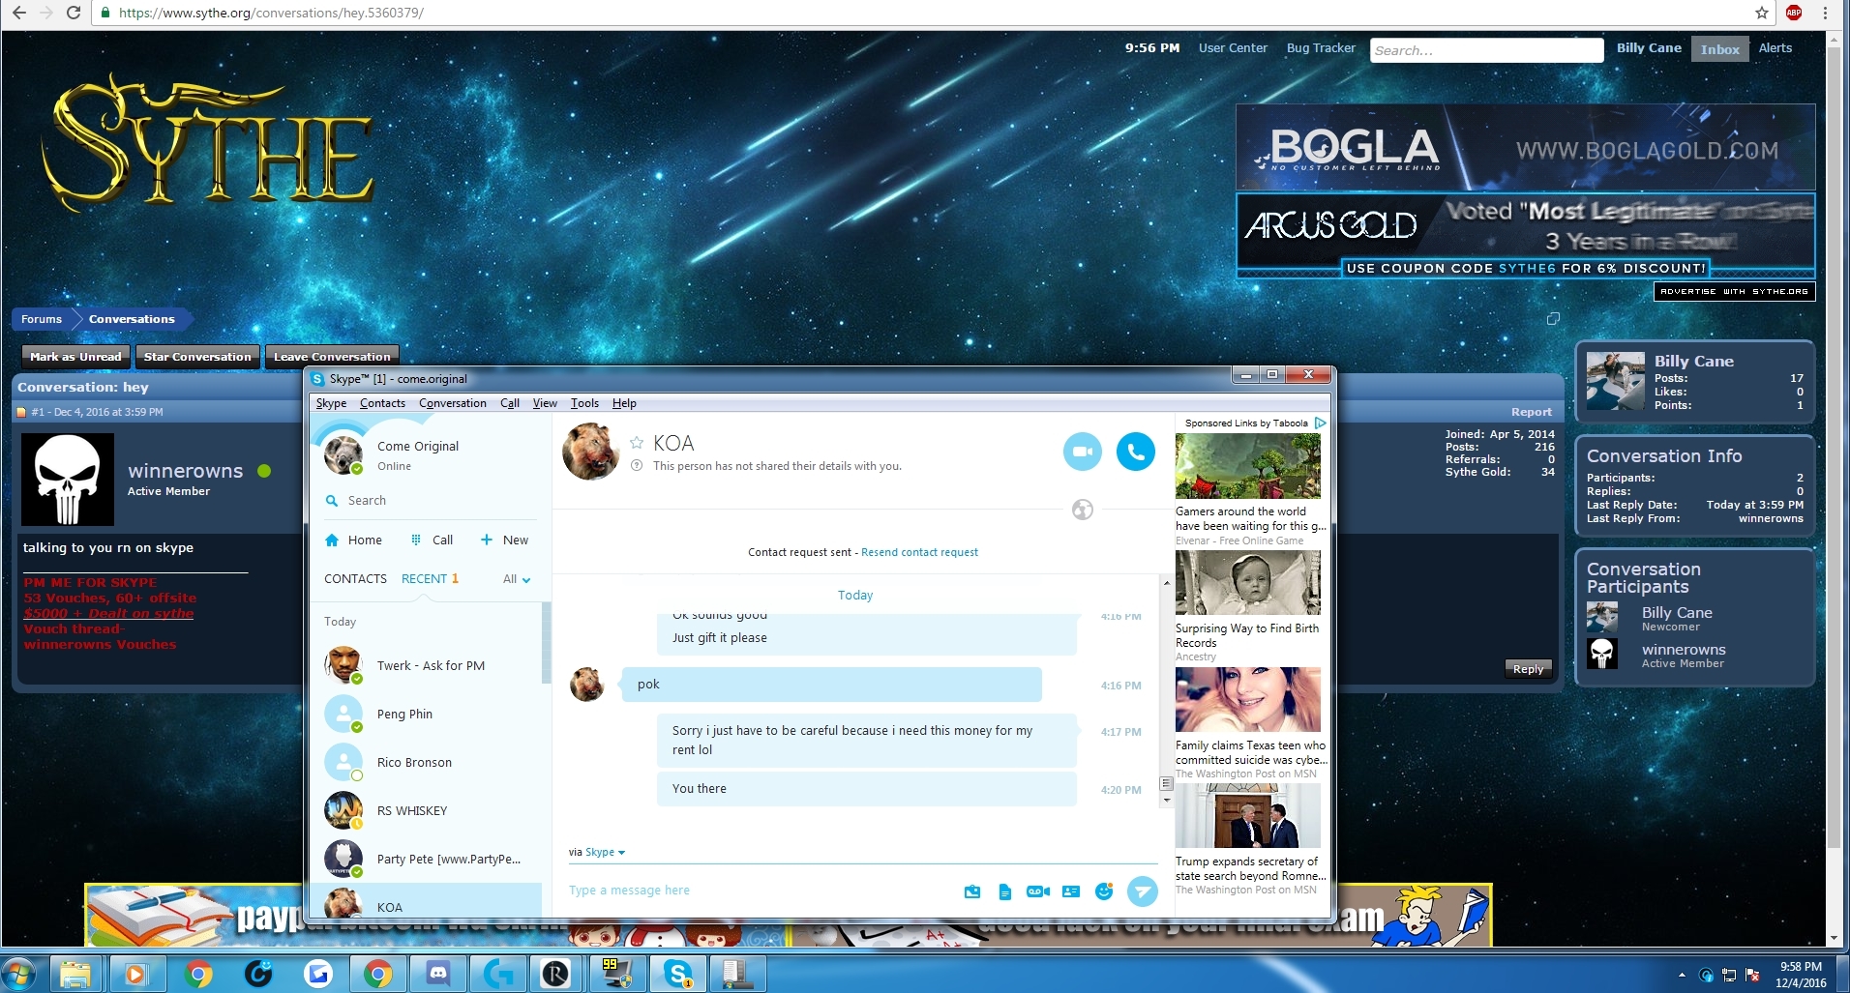Click the Skype send contacts card icon
Viewport: 1850px width, 993px height.
tap(1071, 891)
